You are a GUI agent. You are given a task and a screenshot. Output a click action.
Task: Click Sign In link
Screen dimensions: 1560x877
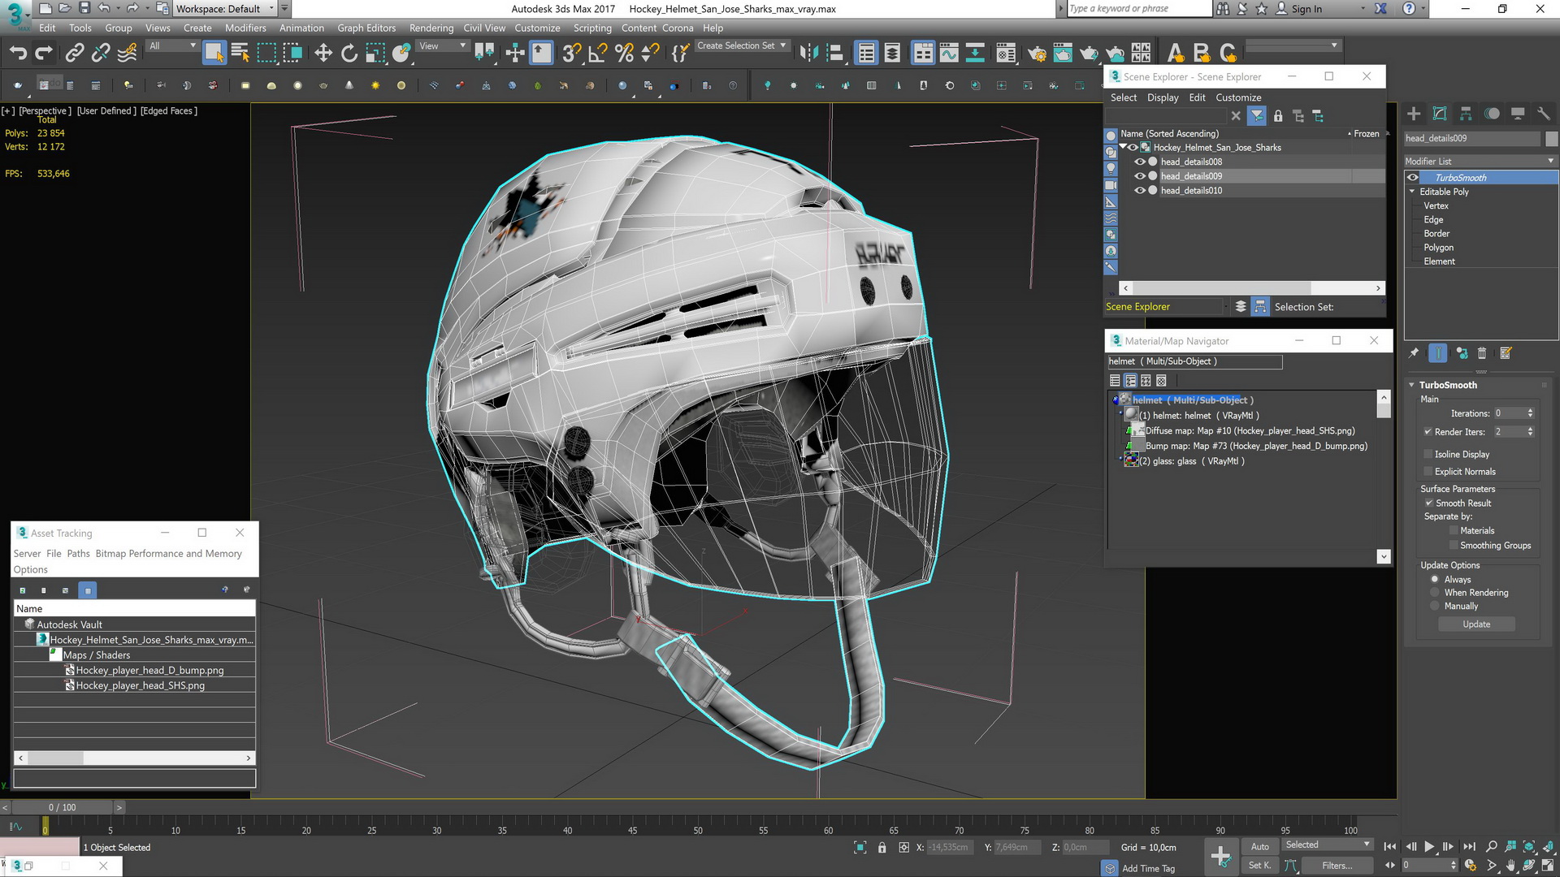(1306, 9)
